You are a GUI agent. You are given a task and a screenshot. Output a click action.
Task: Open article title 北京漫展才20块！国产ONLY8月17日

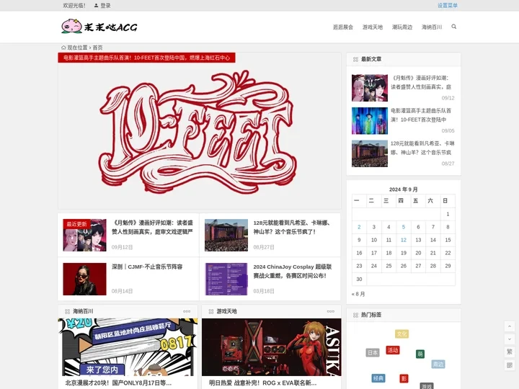(118, 383)
